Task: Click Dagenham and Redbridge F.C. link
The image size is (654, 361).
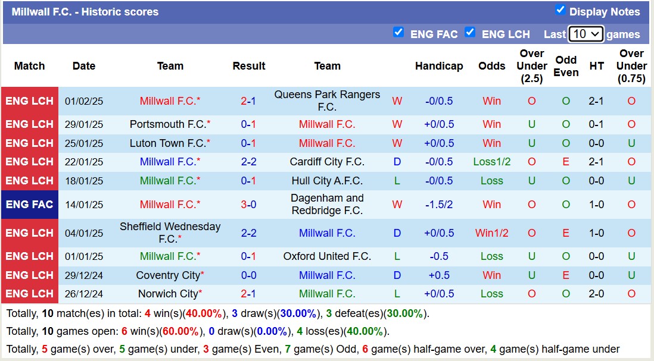Action: (327, 204)
